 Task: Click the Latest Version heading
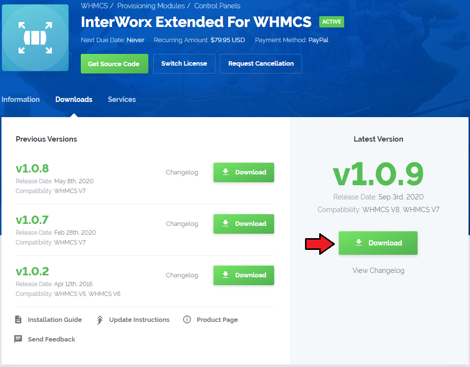[378, 139]
